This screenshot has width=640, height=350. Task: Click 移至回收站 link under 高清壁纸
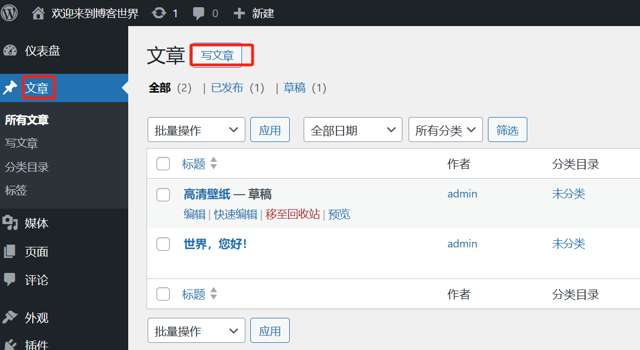coord(293,214)
